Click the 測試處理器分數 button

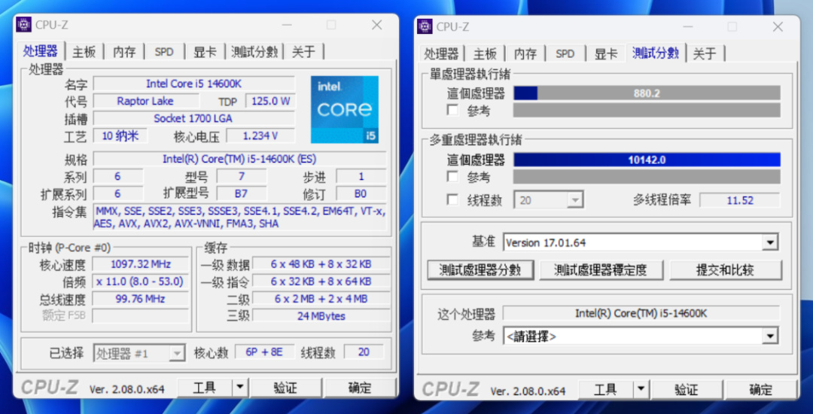click(x=480, y=269)
